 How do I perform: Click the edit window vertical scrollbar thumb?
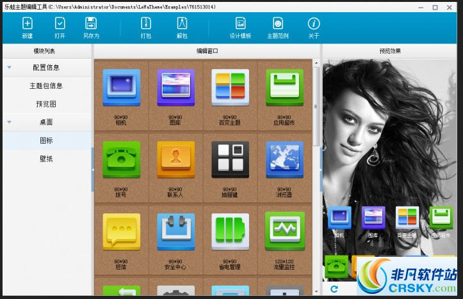[x=316, y=106]
